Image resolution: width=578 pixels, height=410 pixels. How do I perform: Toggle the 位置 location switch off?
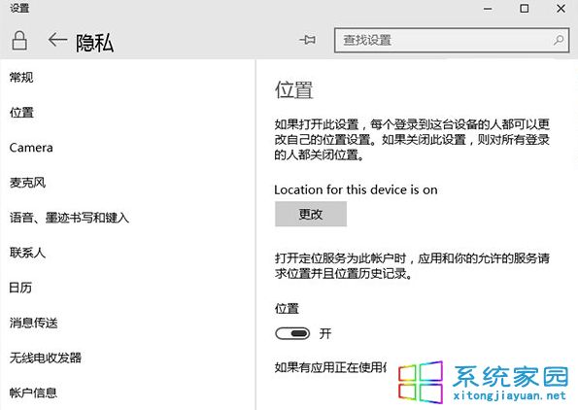(292, 333)
